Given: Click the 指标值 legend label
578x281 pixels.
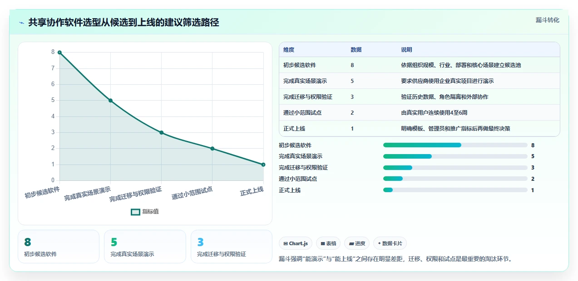Looking at the screenshot, I should [x=150, y=212].
